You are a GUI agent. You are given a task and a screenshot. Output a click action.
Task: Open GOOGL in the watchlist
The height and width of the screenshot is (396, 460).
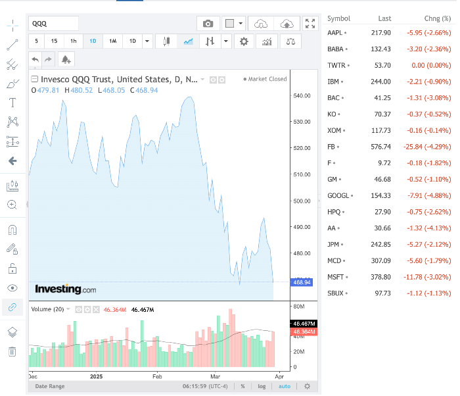point(389,195)
